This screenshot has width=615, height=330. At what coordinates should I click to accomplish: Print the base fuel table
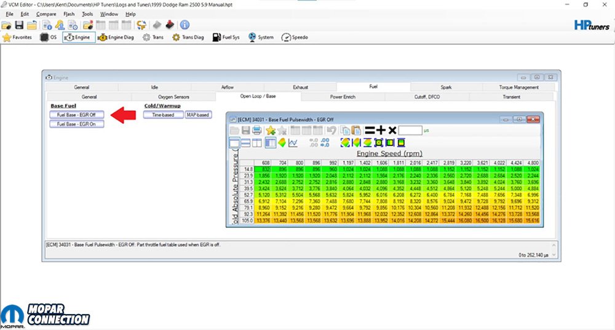coord(257,130)
